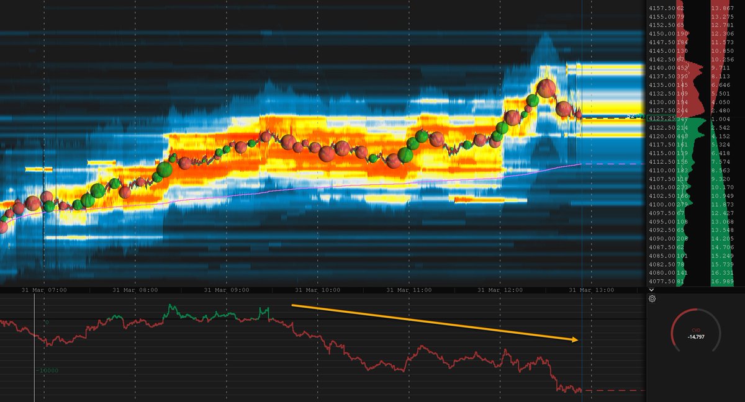The width and height of the screenshot is (745, 402).
Task: Open the indicator panel settings gear
Action: [652, 298]
